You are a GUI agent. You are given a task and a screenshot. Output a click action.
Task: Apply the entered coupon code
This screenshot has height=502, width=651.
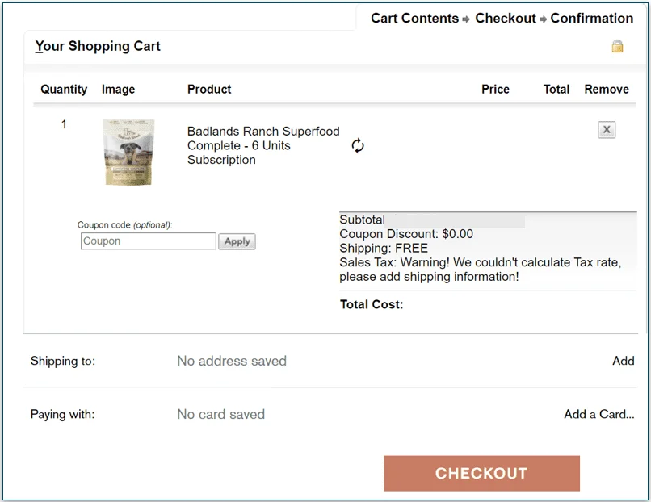[x=237, y=241]
